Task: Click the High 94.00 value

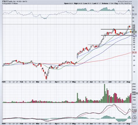Action: pos(78,4)
